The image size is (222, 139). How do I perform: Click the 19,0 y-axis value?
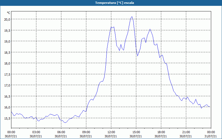(x=7, y=41)
